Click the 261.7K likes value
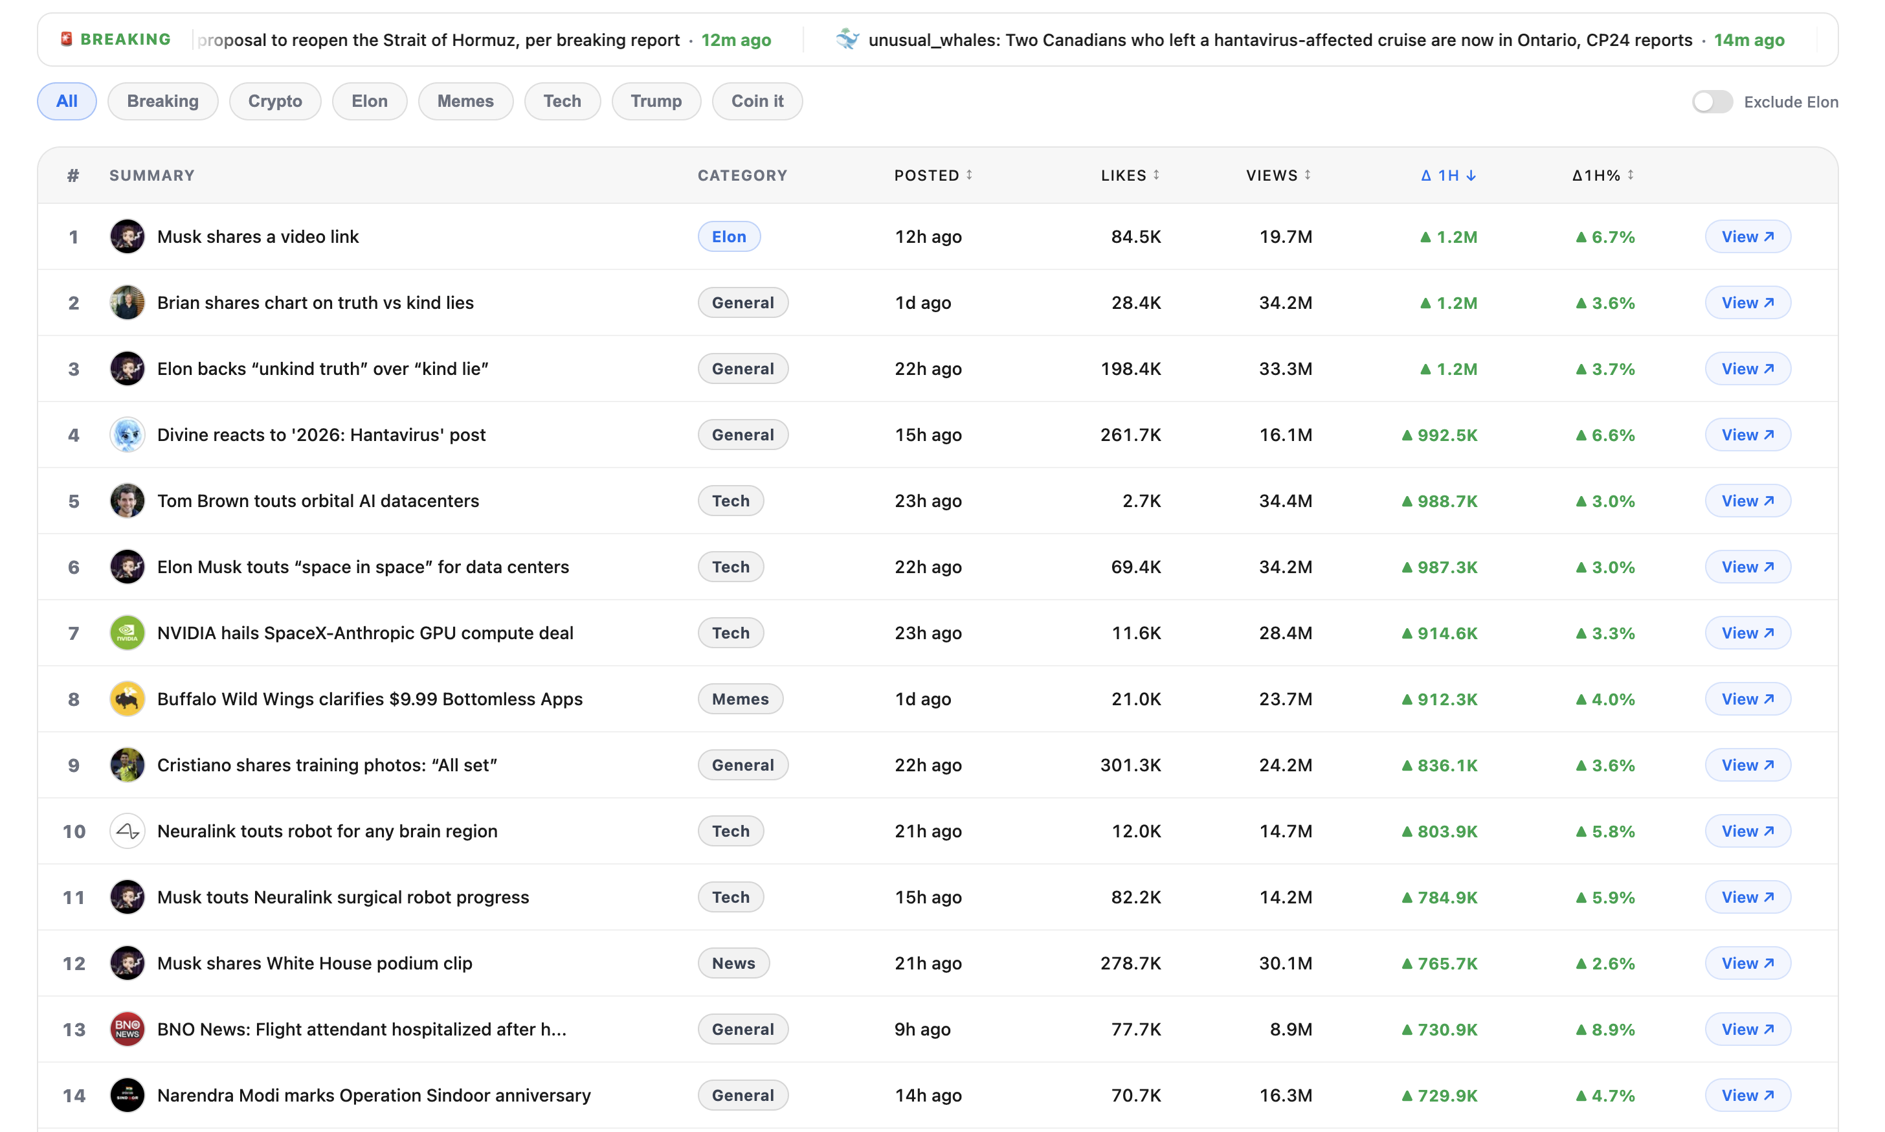The height and width of the screenshot is (1132, 1885). [1130, 435]
